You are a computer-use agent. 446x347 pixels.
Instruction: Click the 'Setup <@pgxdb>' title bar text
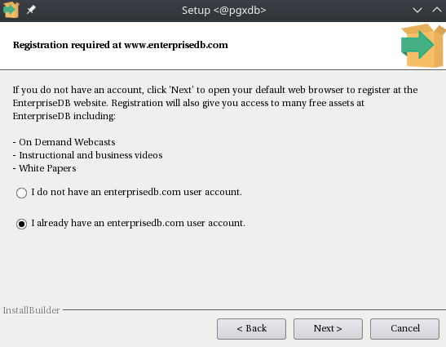coord(224,11)
